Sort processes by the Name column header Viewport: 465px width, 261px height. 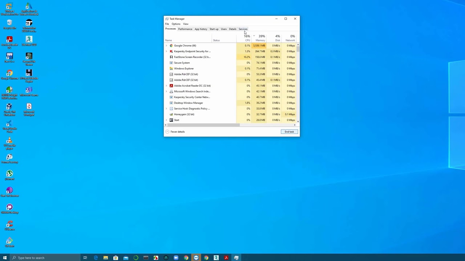point(188,38)
